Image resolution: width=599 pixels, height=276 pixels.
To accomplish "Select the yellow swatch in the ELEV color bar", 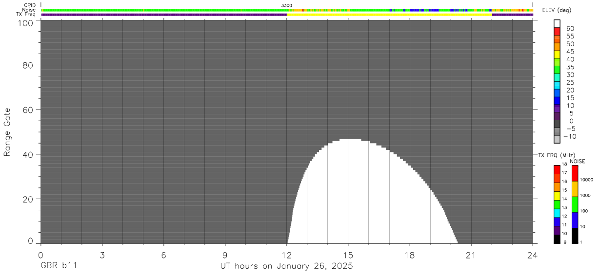I will click(x=557, y=55).
